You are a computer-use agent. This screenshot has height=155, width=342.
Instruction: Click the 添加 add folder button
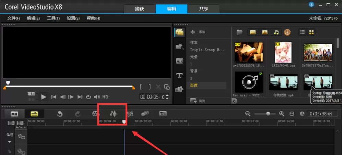[198, 32]
